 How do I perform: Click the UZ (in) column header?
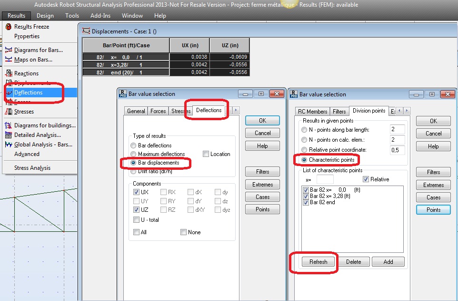tap(230, 45)
